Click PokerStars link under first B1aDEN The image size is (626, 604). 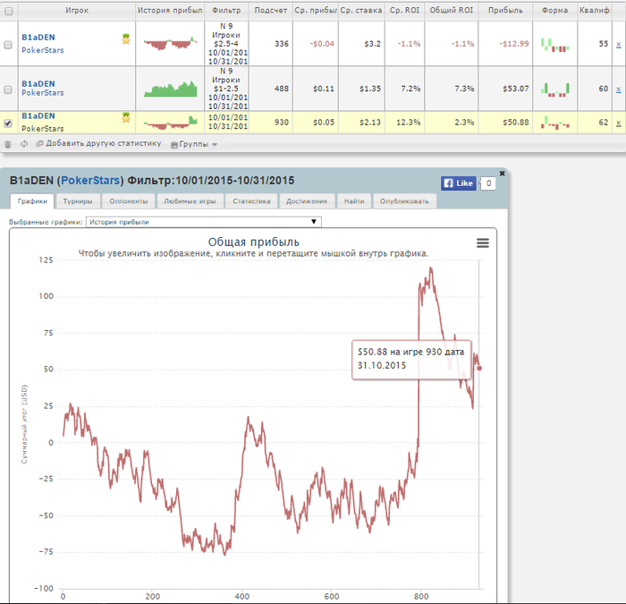[43, 50]
